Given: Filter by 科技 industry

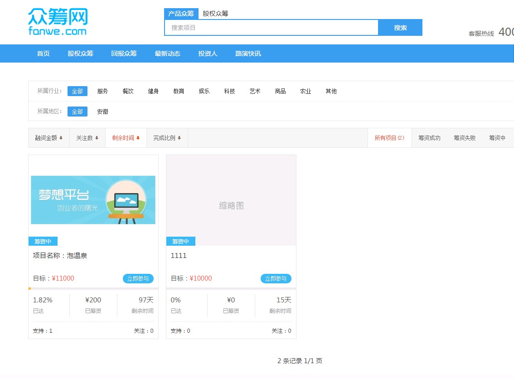Looking at the screenshot, I should pos(229,91).
